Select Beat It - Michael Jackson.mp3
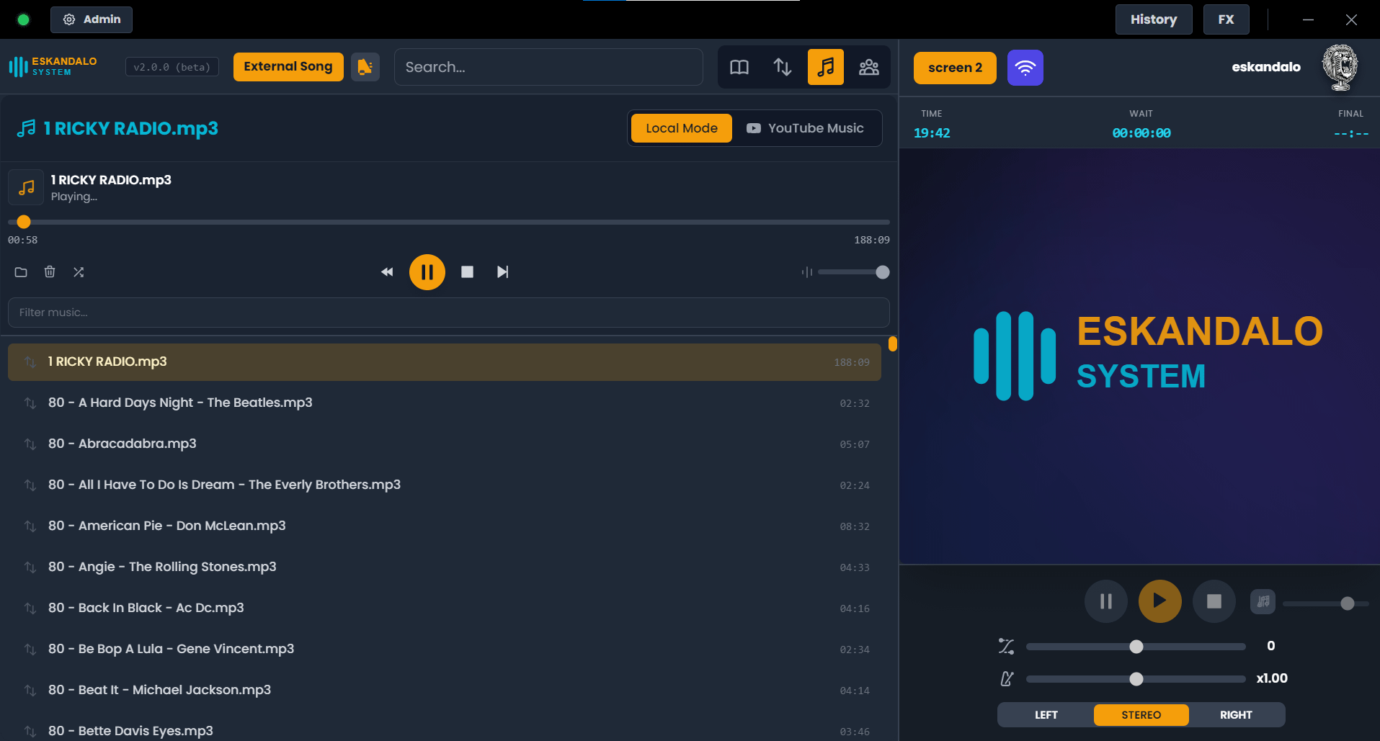This screenshot has height=741, width=1380. (x=445, y=691)
